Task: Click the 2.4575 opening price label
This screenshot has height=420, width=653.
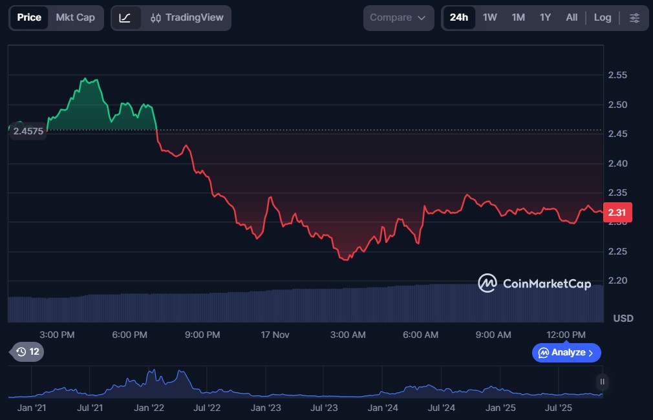Action: [x=28, y=131]
